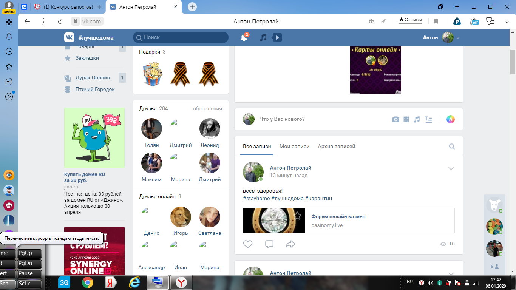Open the poster text icon in post box
The image size is (516, 290).
(x=428, y=119)
